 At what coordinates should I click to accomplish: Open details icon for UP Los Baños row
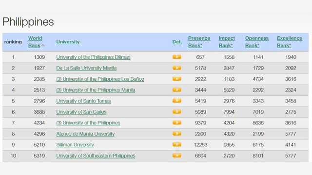[x=176, y=79]
